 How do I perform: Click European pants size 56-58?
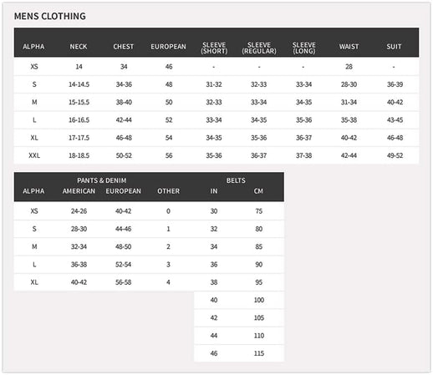124,282
